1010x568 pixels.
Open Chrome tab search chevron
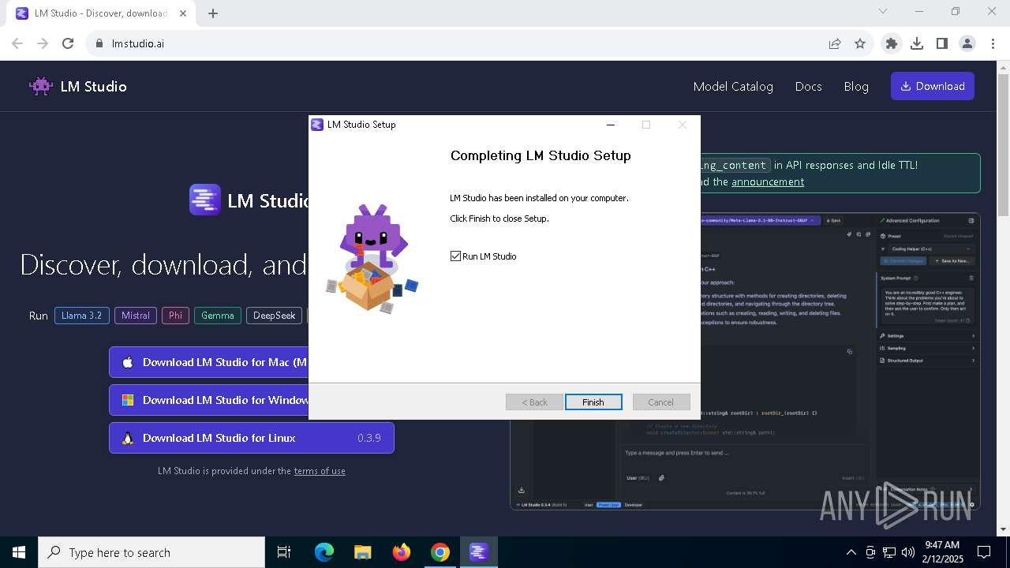[x=883, y=11]
